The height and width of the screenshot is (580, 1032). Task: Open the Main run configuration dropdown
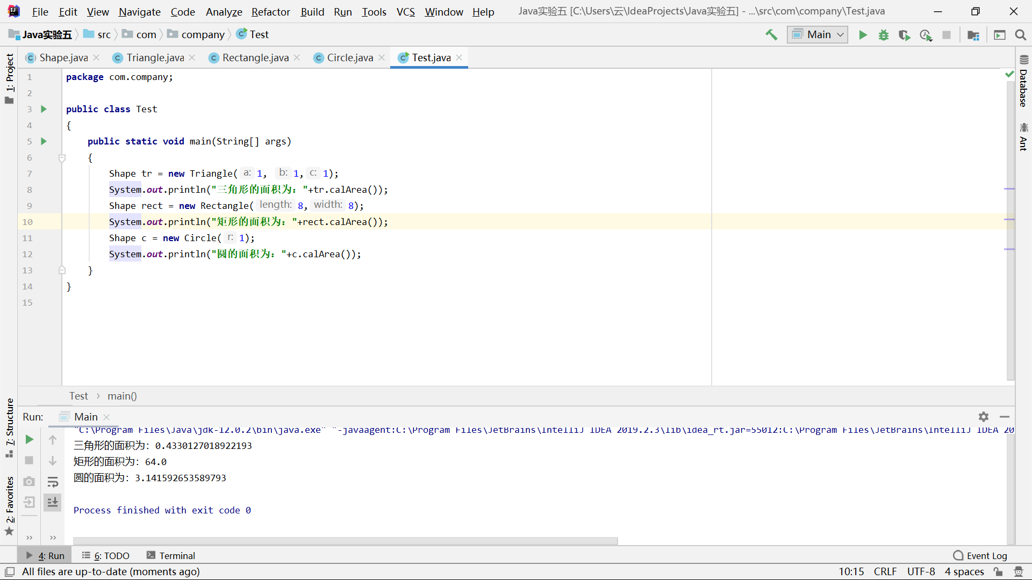tap(818, 35)
